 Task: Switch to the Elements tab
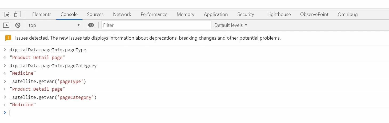pos(42,14)
